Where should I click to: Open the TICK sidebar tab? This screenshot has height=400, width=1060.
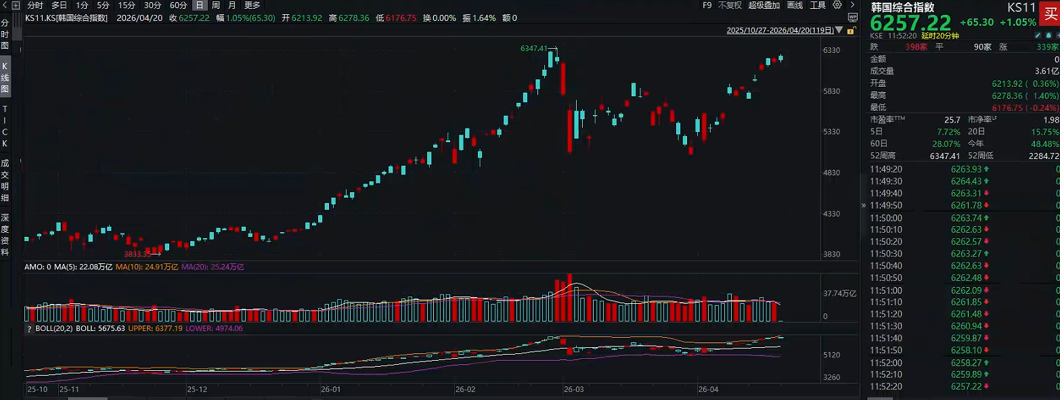click(x=5, y=127)
